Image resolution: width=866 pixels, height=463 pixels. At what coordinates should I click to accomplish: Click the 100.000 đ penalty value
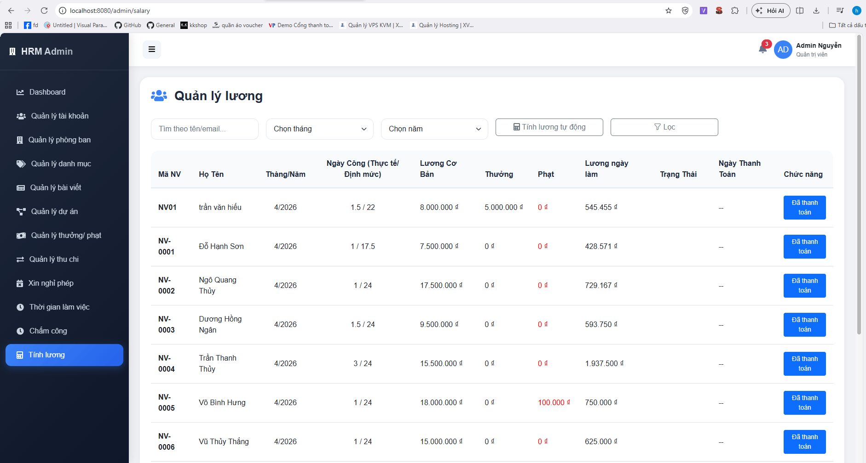(x=554, y=403)
